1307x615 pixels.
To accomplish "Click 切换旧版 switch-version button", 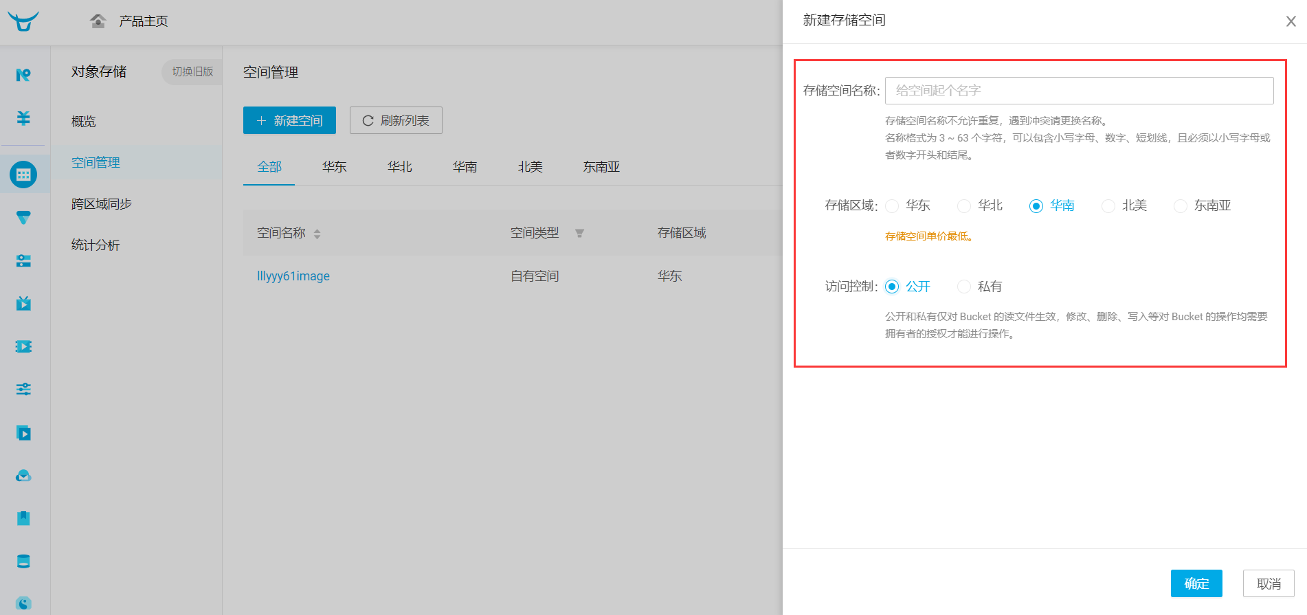I will click(x=192, y=71).
